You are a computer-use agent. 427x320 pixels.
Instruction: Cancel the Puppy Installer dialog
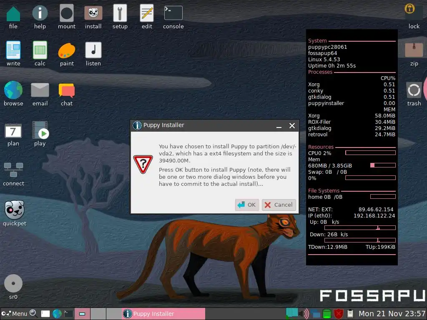[x=279, y=205]
